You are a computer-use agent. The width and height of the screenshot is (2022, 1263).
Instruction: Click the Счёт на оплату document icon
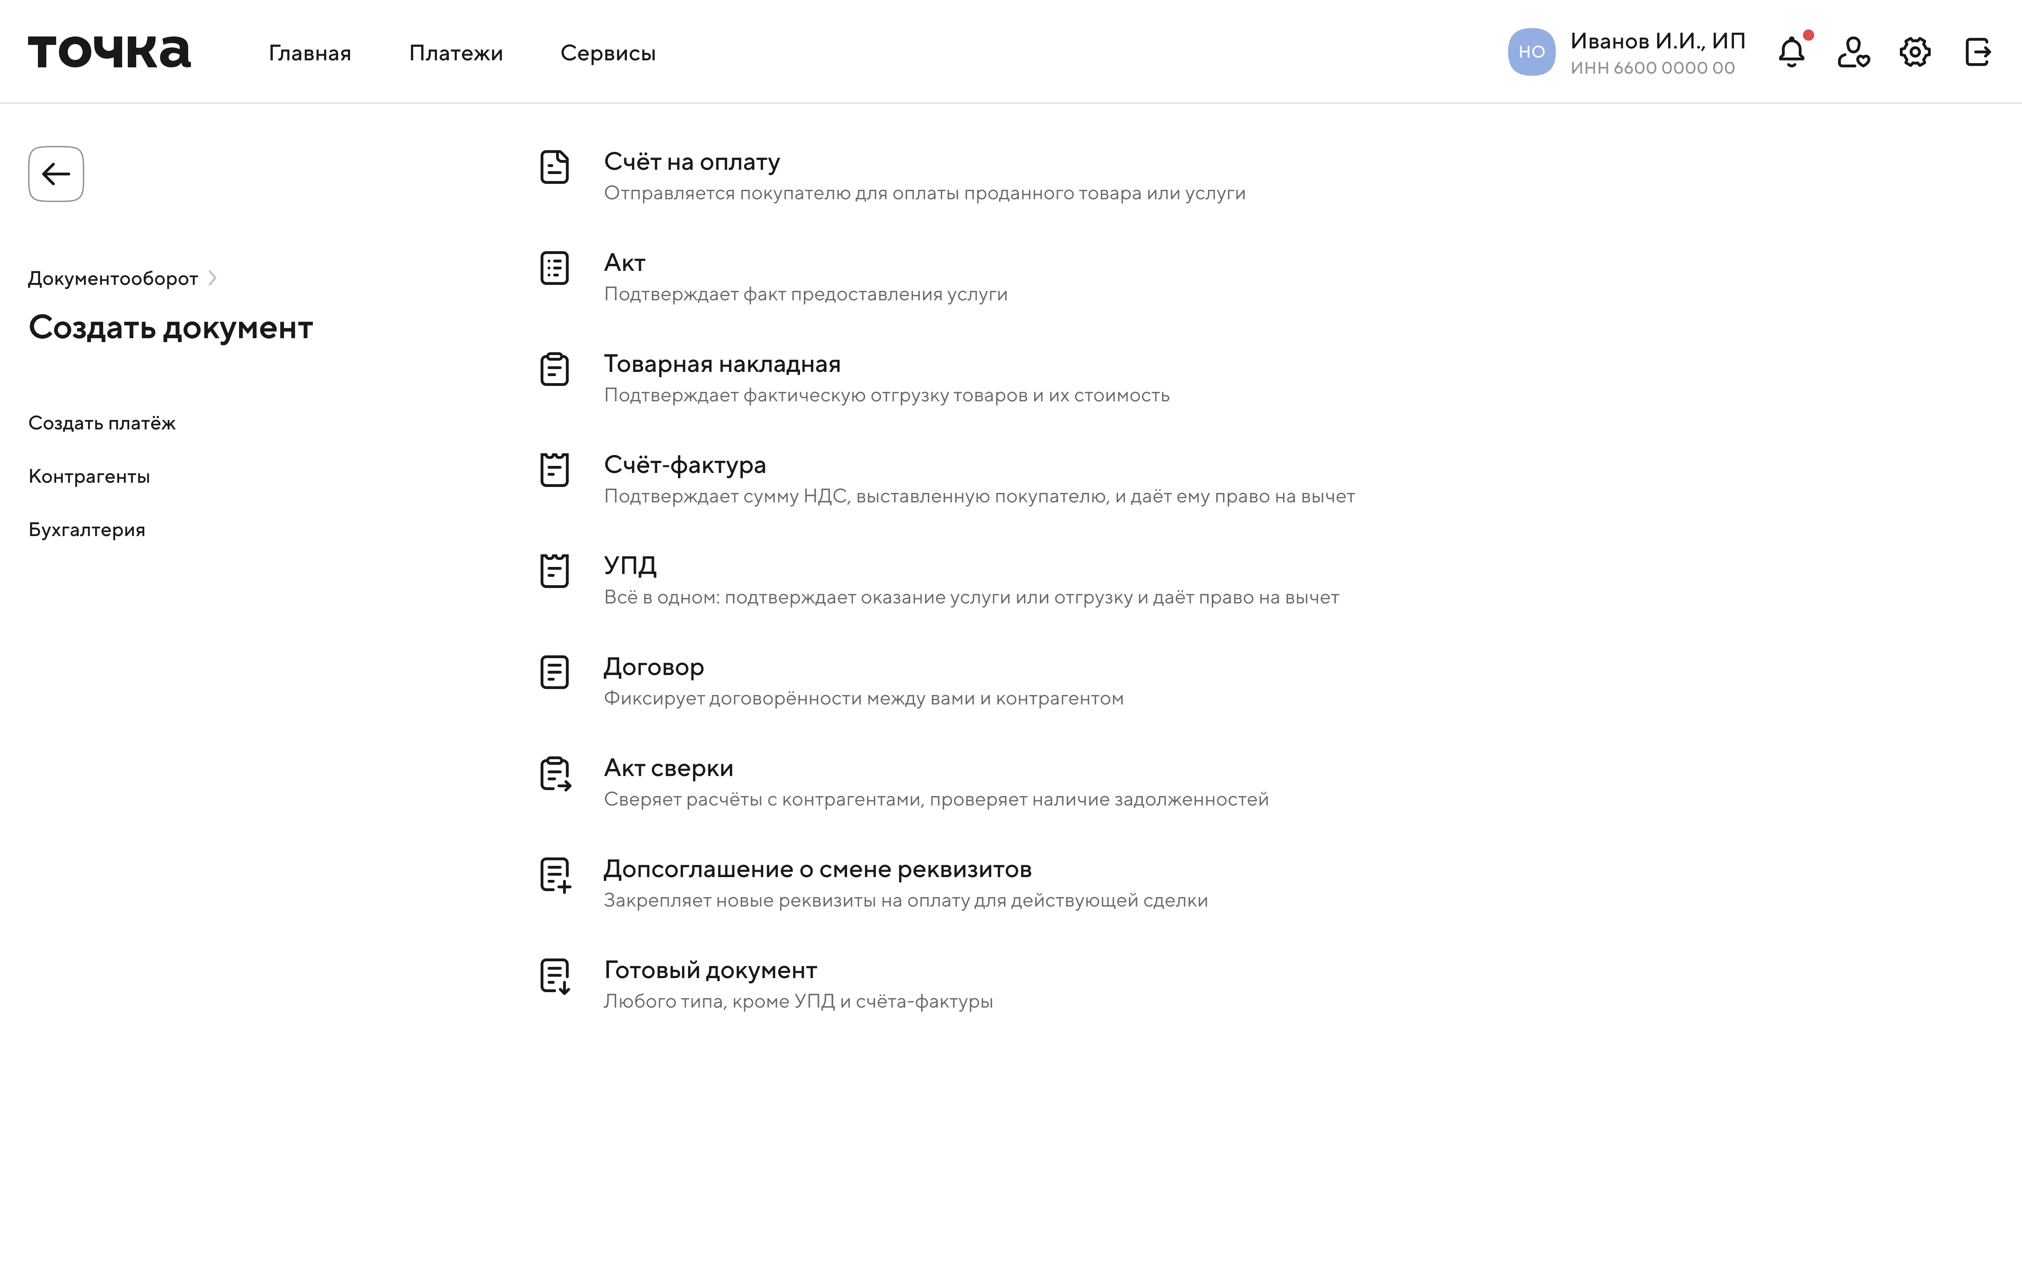click(554, 167)
